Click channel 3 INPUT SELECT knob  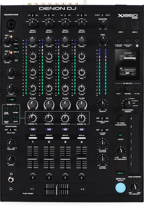click(65, 24)
